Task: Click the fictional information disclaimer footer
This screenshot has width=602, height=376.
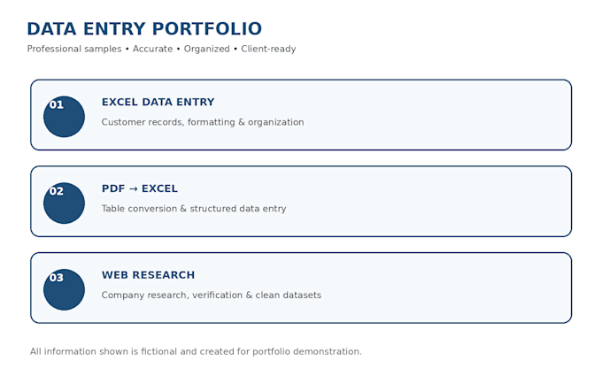Action: [196, 351]
